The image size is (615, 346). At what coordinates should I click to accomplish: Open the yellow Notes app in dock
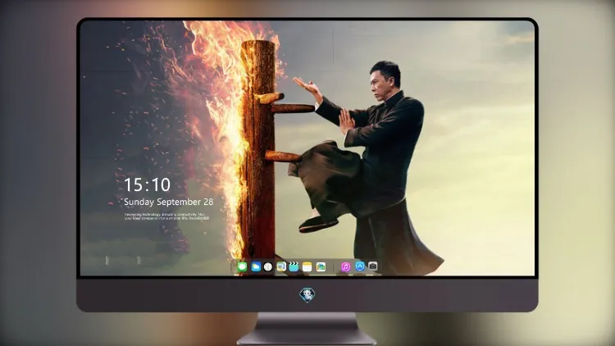307,266
